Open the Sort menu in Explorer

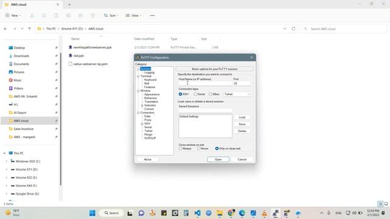coord(111,15)
